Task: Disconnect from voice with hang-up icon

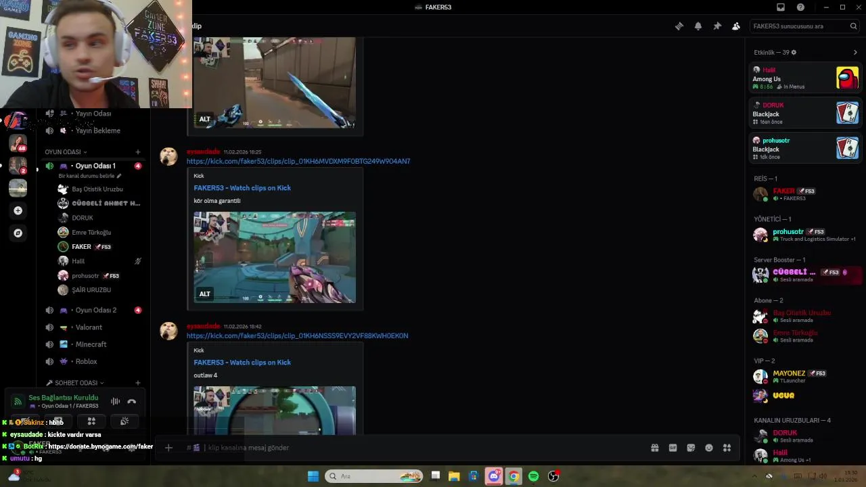Action: (x=132, y=401)
